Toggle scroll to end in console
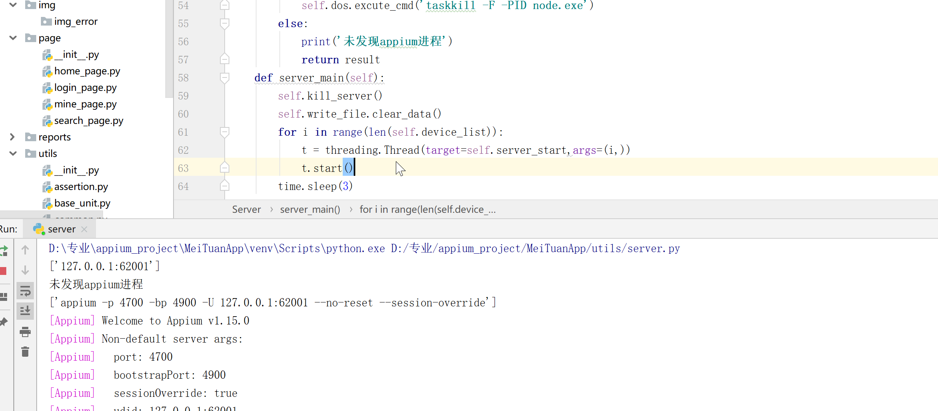 [x=25, y=311]
